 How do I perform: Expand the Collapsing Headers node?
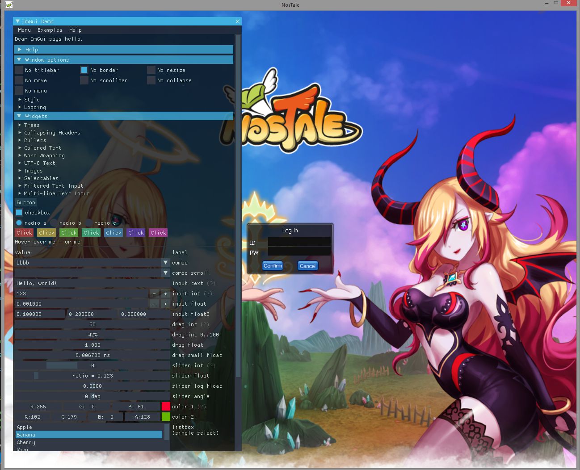click(x=49, y=133)
